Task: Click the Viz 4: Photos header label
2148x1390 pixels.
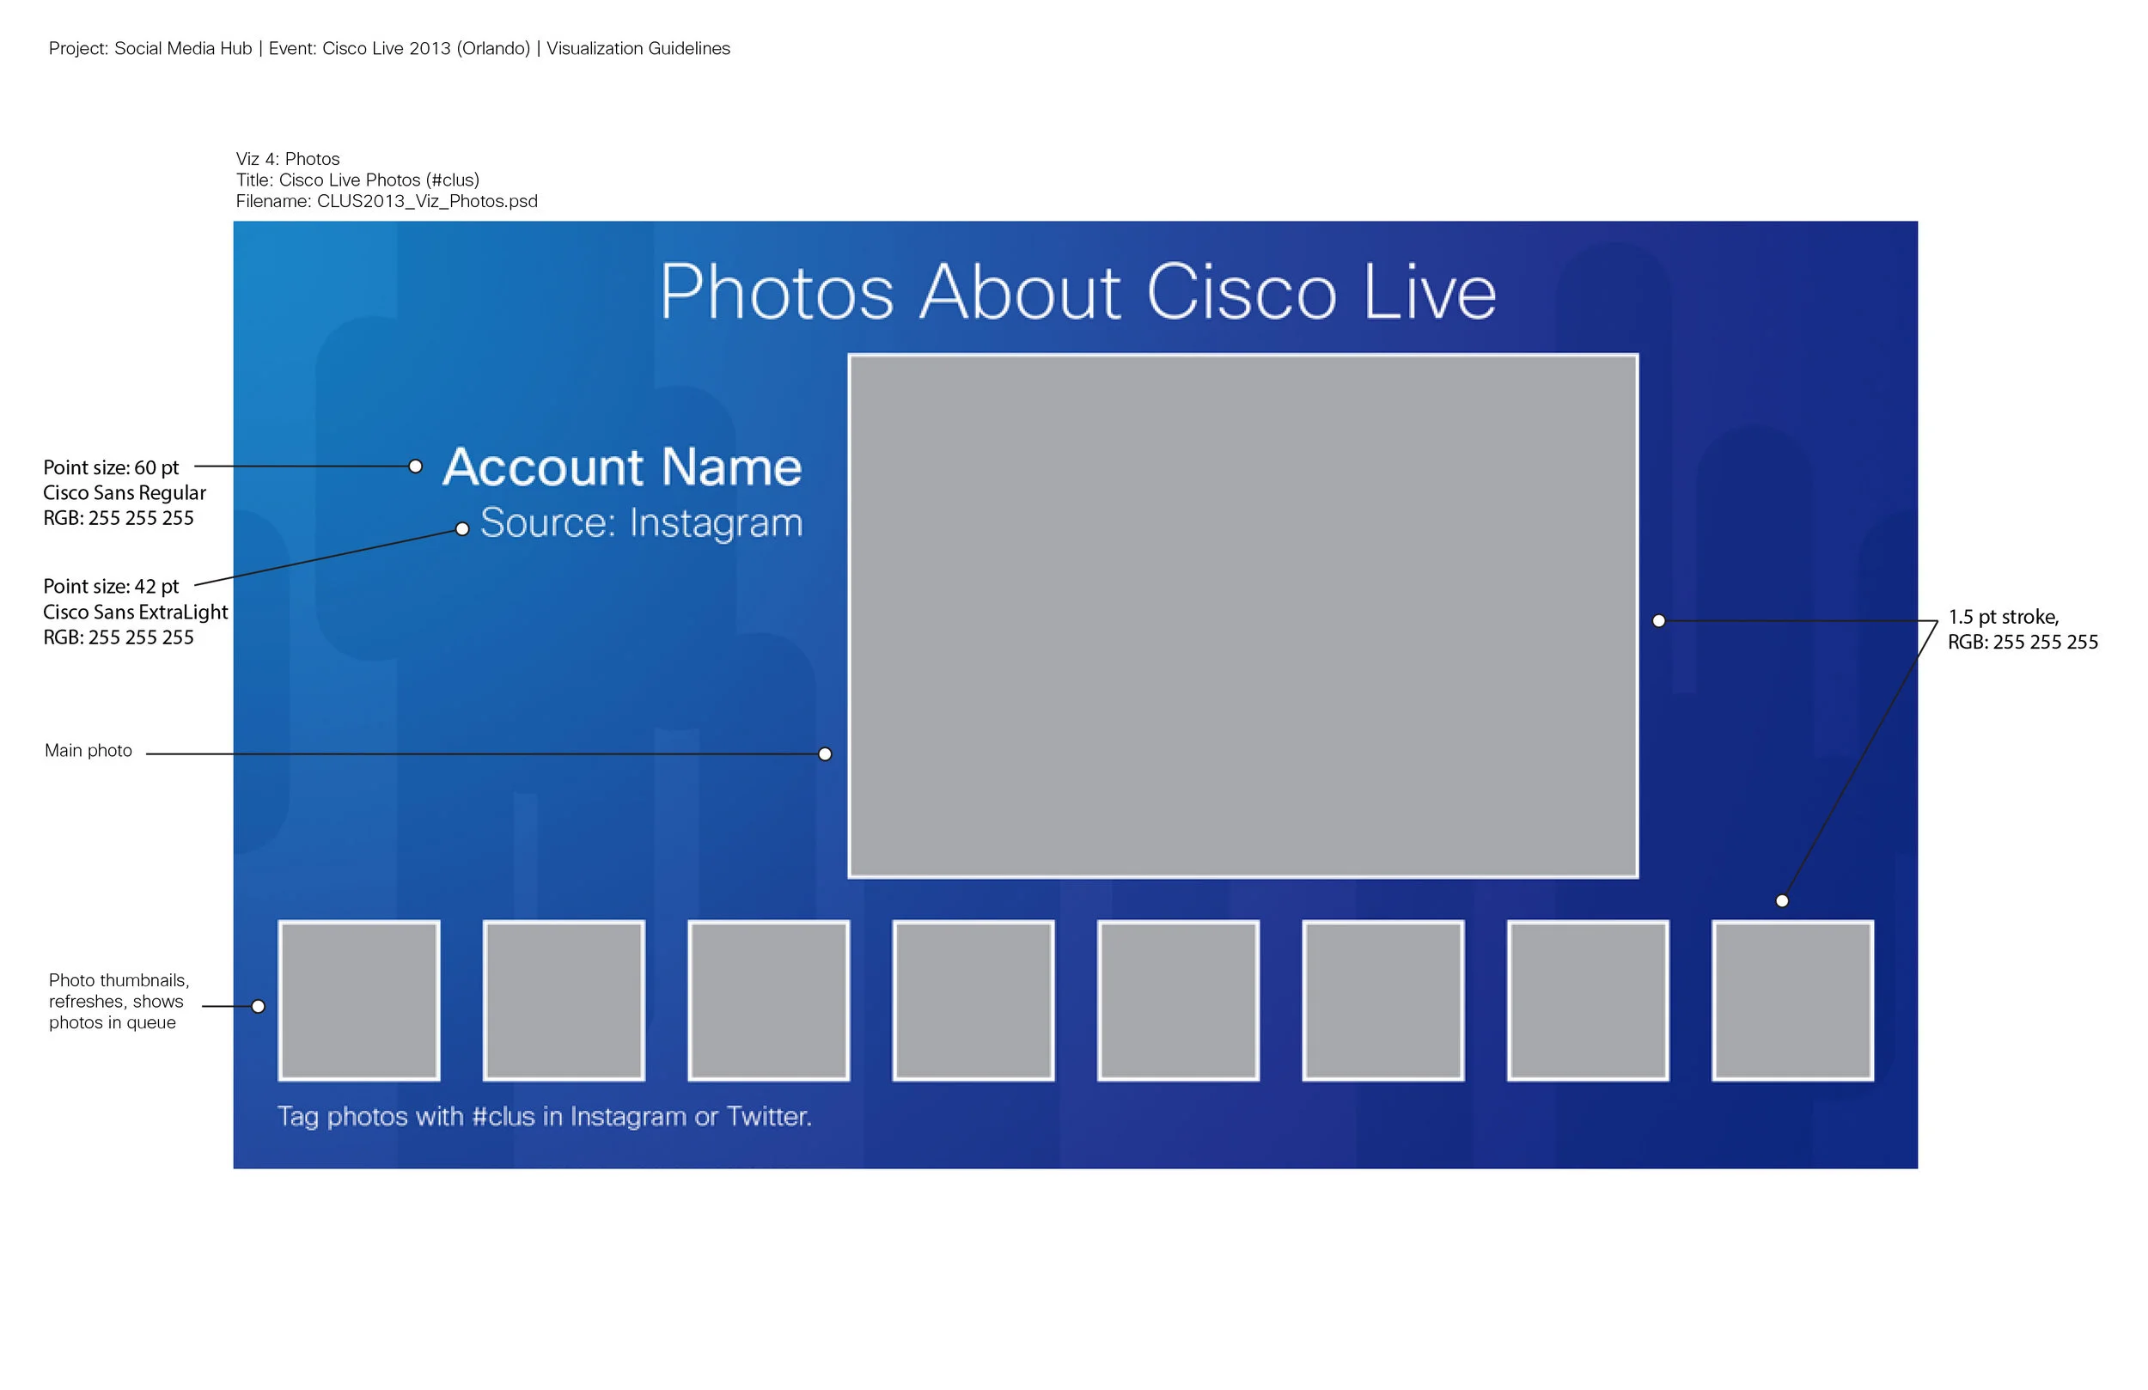Action: 289,159
